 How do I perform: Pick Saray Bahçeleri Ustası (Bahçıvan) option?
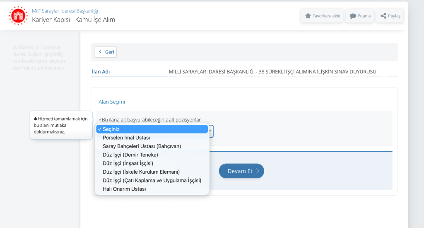(152, 146)
